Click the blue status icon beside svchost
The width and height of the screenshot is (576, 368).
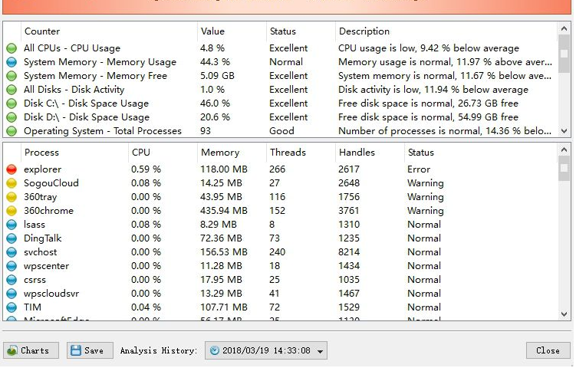[12, 252]
